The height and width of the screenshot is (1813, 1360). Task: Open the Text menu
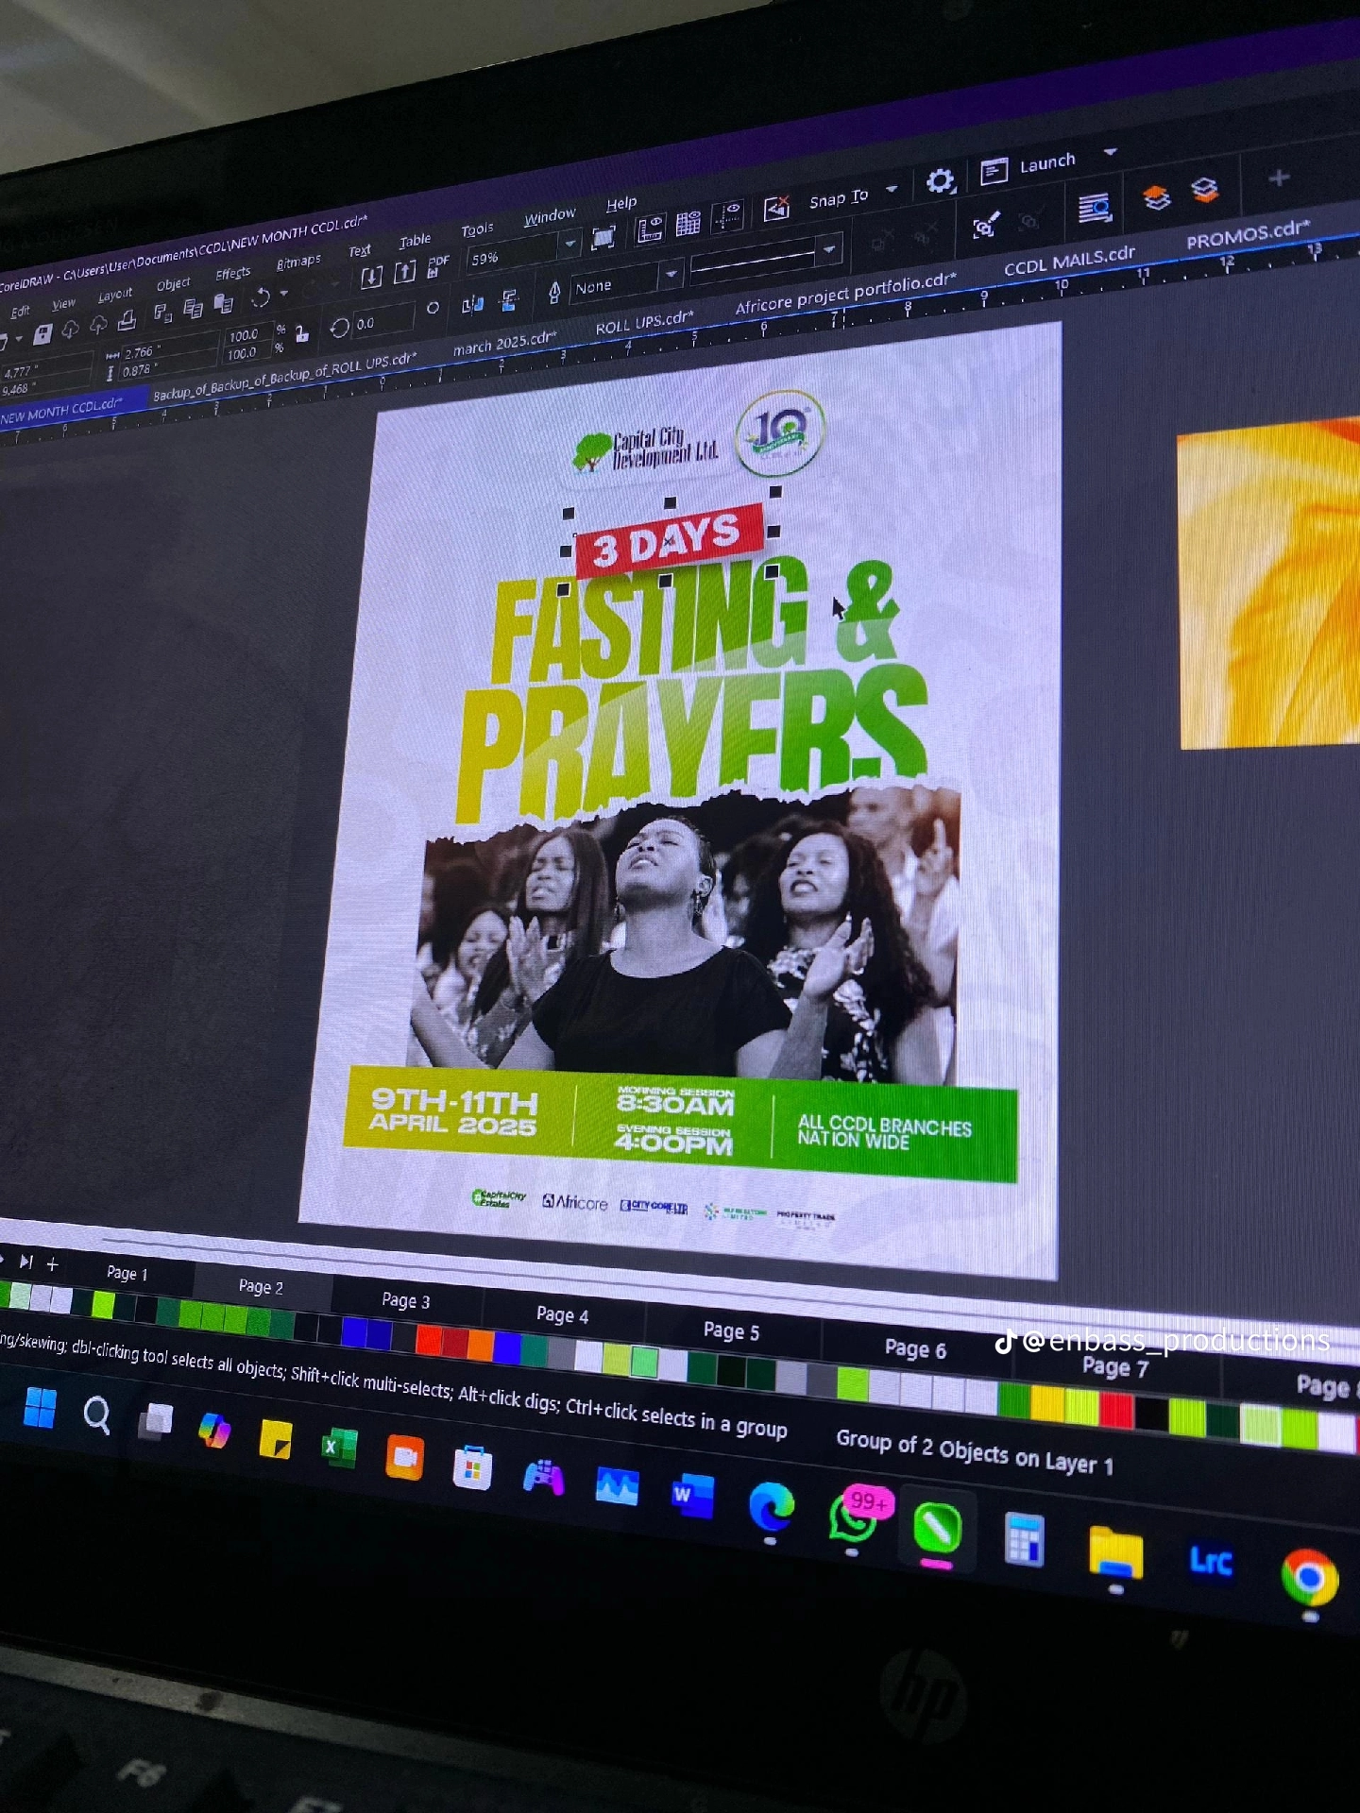[360, 250]
